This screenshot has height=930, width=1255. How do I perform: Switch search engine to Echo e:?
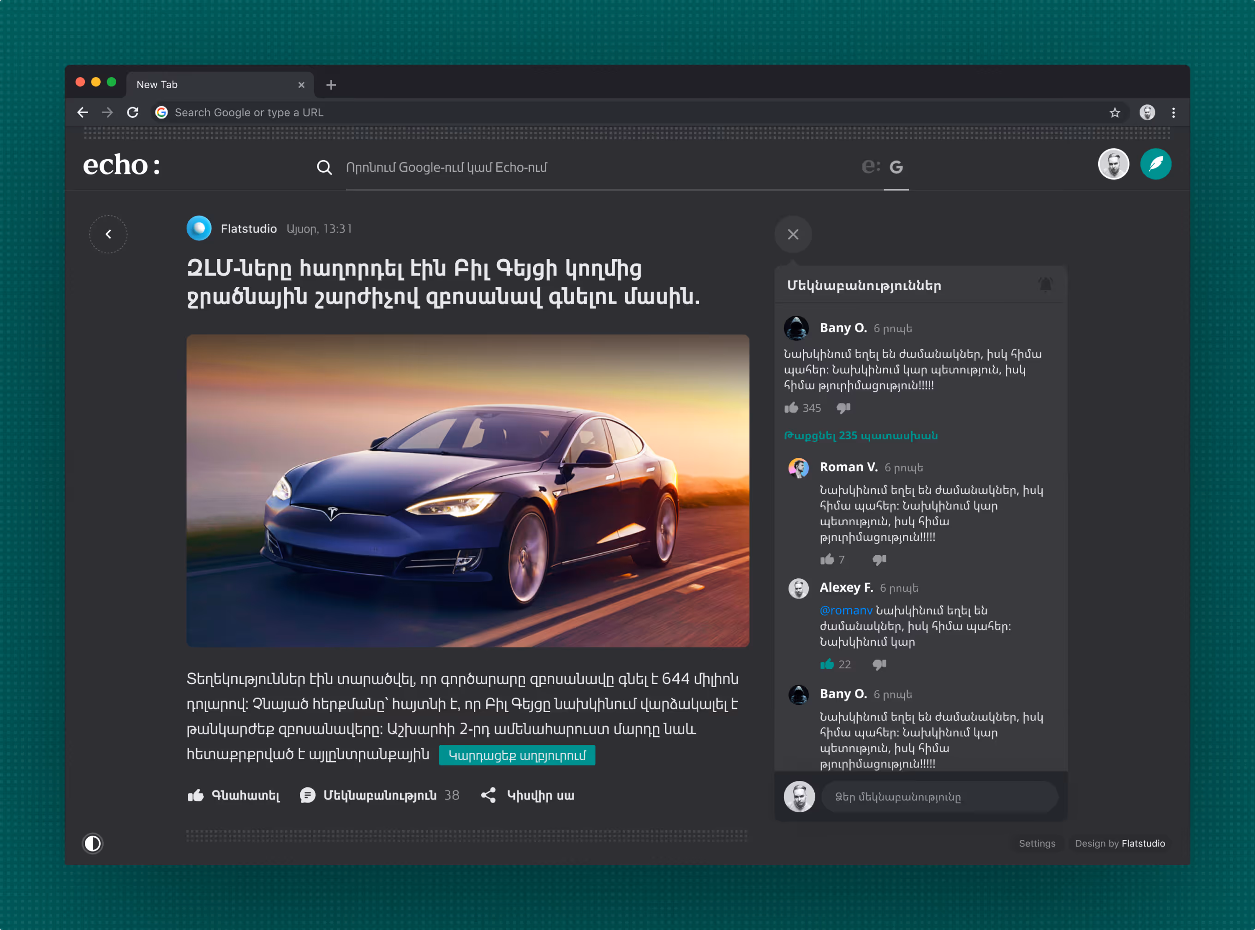point(870,167)
